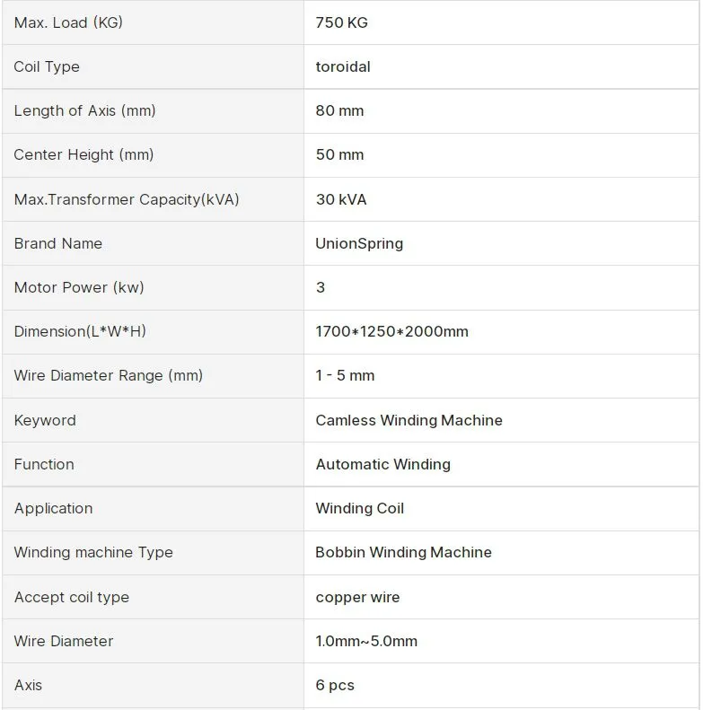Click the copper wire value
Viewport: 703px width, 710px height.
[358, 597]
